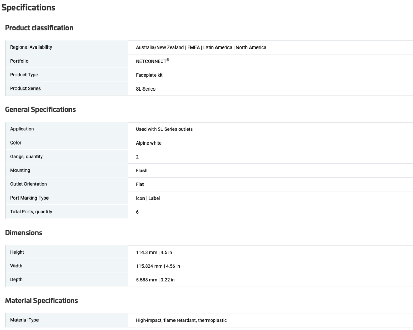Click the Used with SL Series outlets text

pos(164,129)
